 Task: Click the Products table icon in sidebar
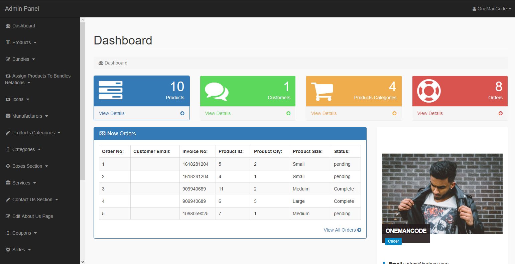(x=8, y=42)
